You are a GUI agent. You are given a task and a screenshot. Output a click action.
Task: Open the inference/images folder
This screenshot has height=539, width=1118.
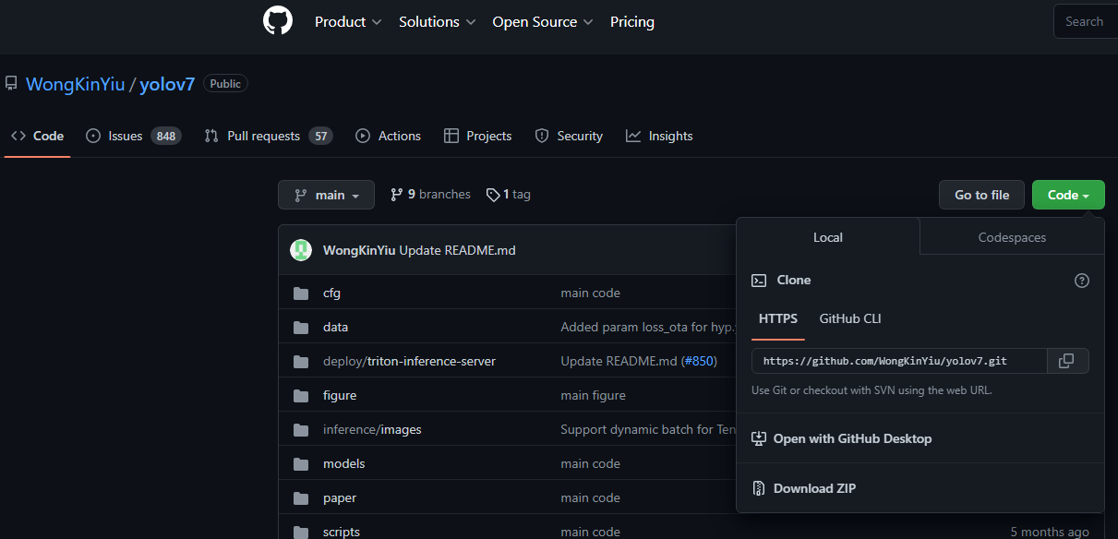[x=372, y=429]
